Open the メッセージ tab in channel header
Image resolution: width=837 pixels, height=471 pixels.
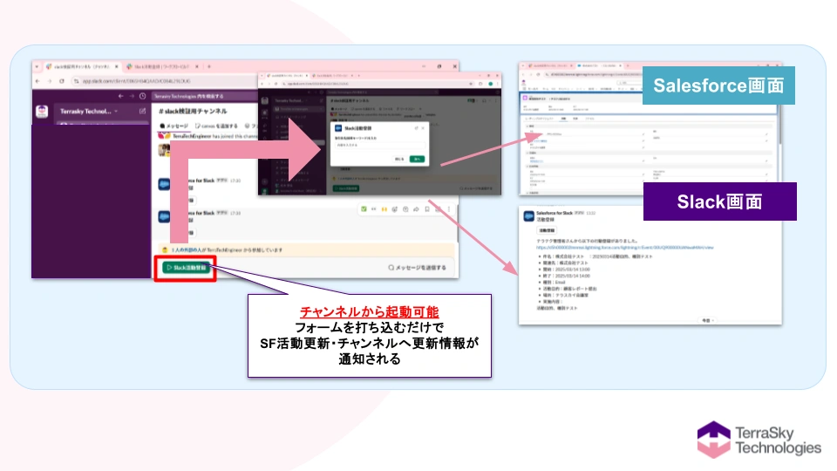pos(174,126)
